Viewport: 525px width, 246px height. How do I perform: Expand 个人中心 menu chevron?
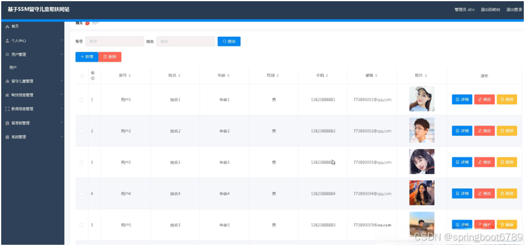pyautogui.click(x=62, y=40)
